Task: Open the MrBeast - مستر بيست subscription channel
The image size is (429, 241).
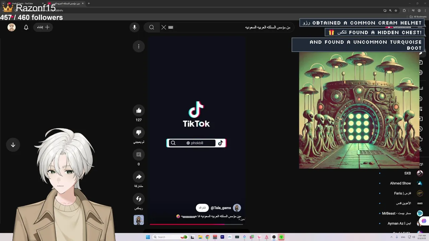Action: [396, 213]
